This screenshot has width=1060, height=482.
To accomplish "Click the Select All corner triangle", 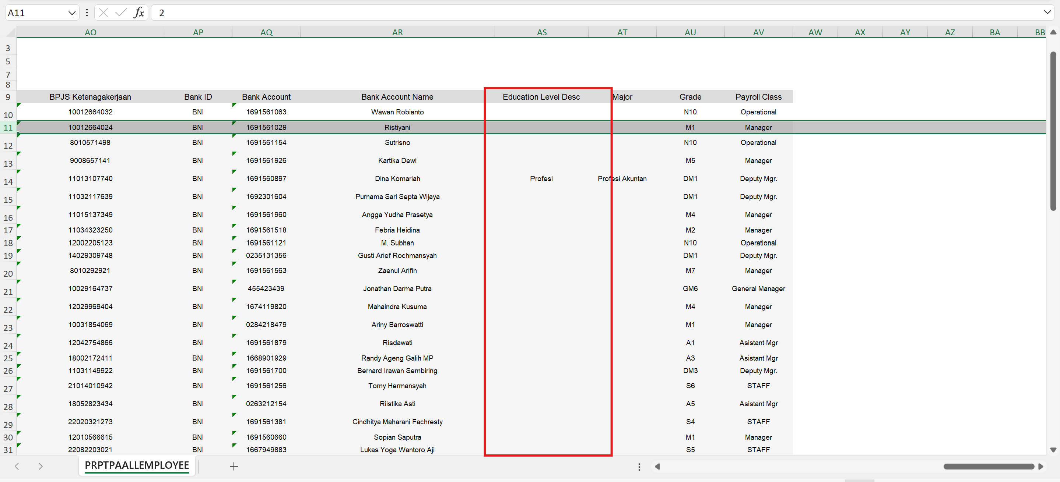I will 11,32.
